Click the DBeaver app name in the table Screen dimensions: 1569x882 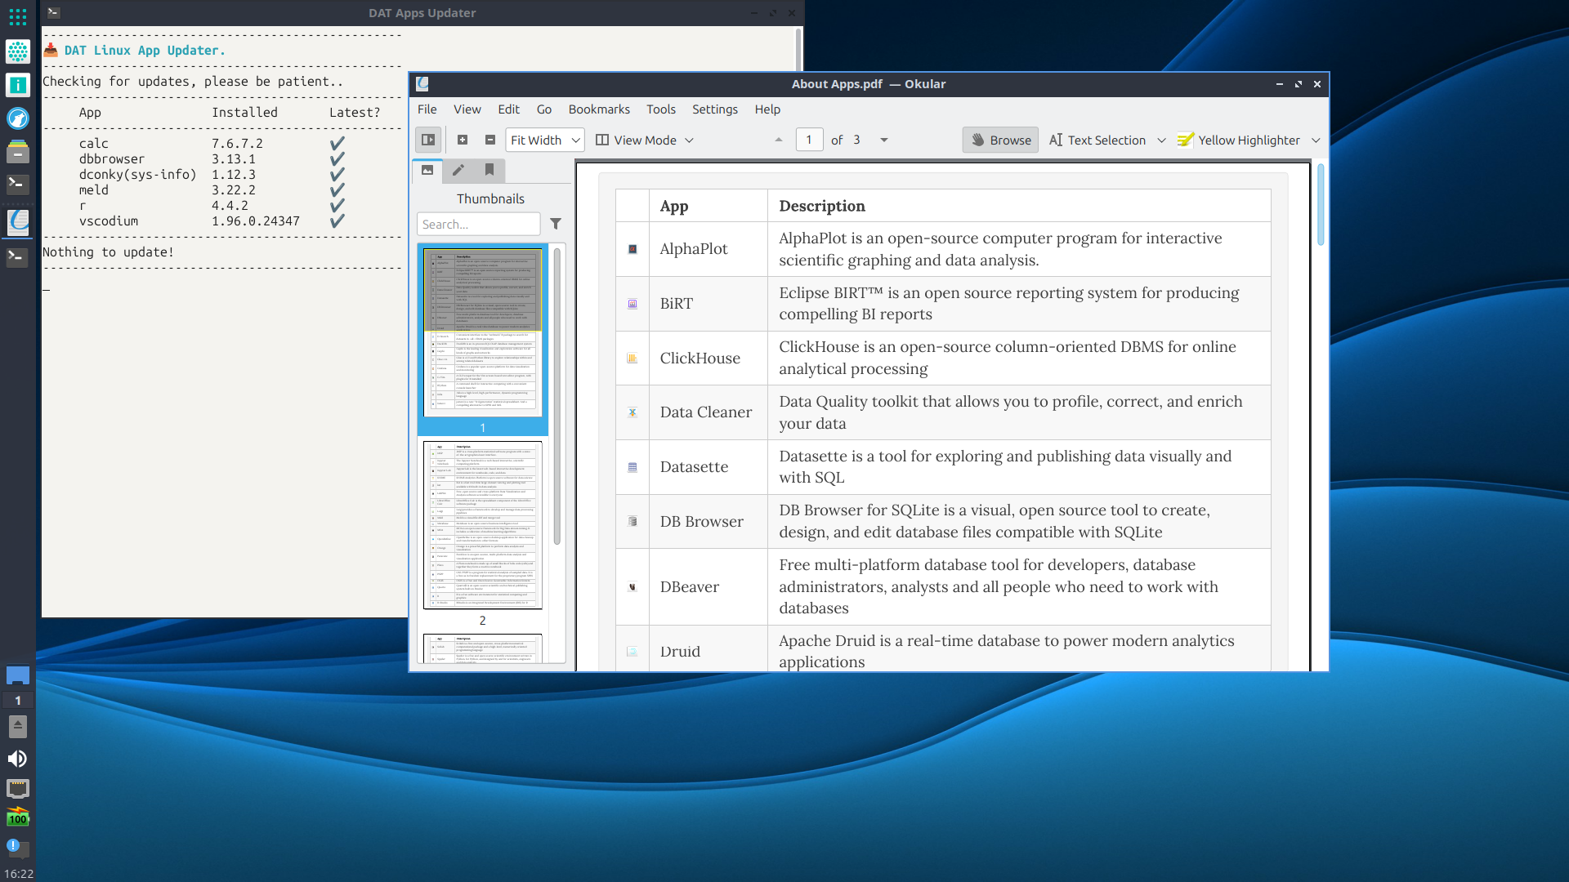click(690, 586)
